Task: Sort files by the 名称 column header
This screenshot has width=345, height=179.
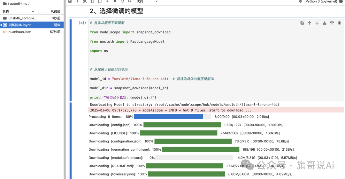Action: coord(19,11)
